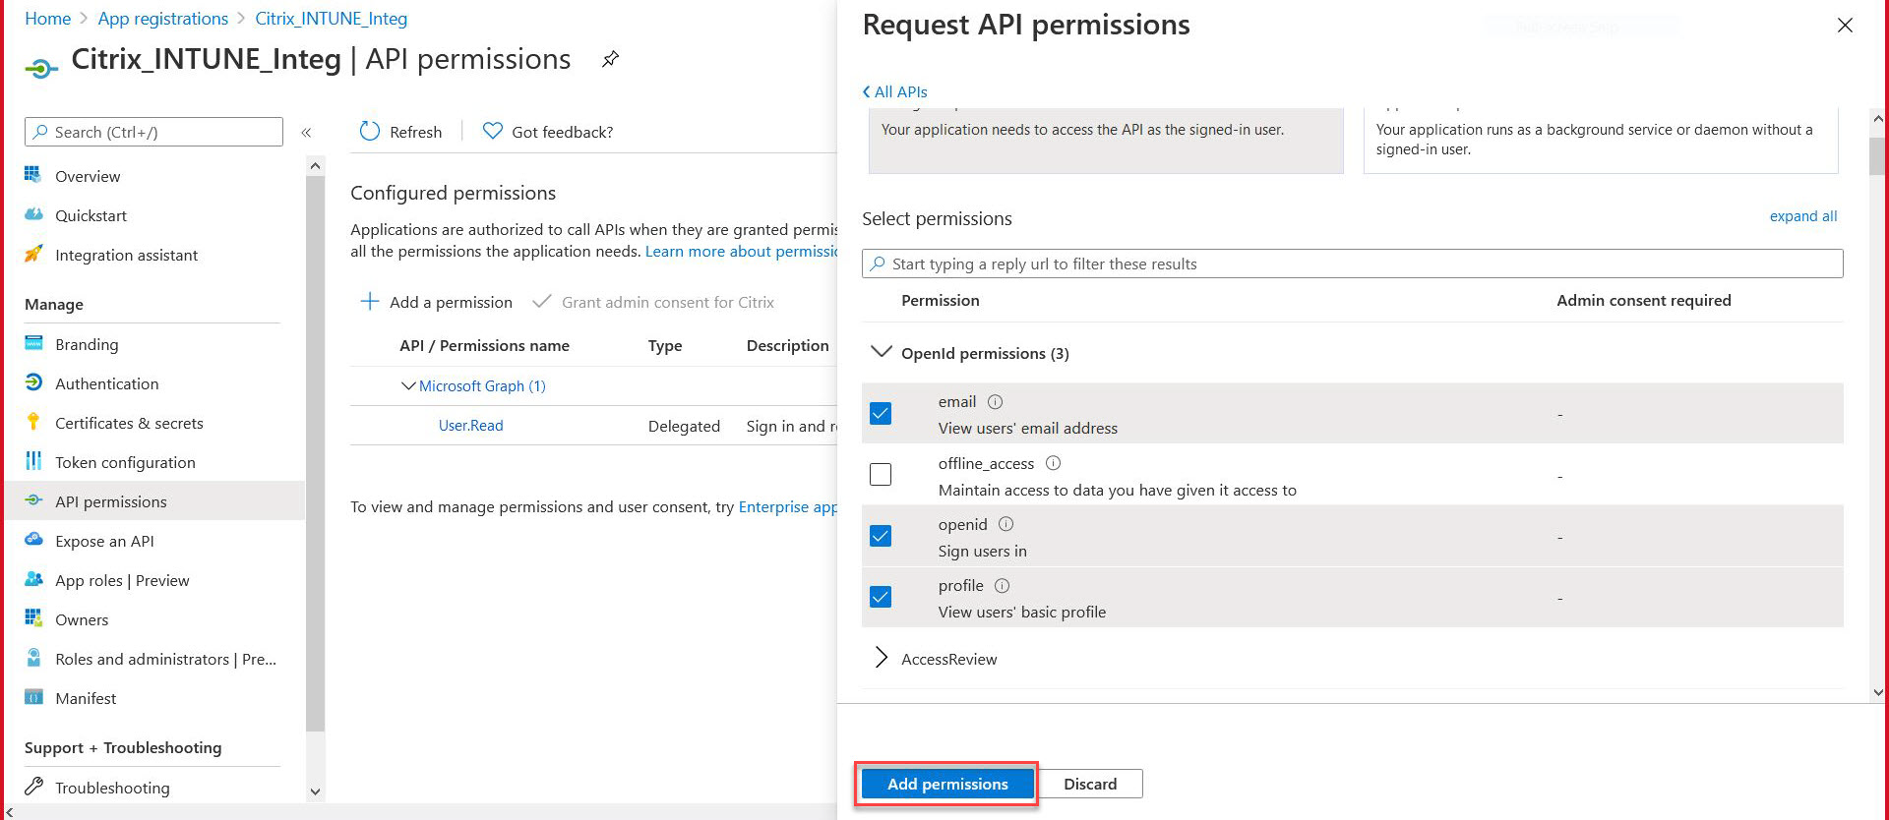Click the Admin consent required column header
Screen dimensions: 1889x820
(x=1643, y=301)
